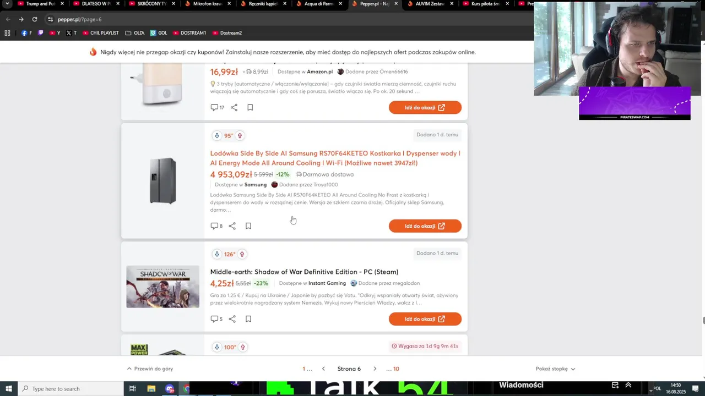The height and width of the screenshot is (396, 705).
Task: Open the Instant Gaming merchant link
Action: [327, 283]
